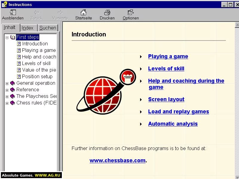Click the Vorwärts forward arrow icon
The image size is (239, 179).
point(60,12)
